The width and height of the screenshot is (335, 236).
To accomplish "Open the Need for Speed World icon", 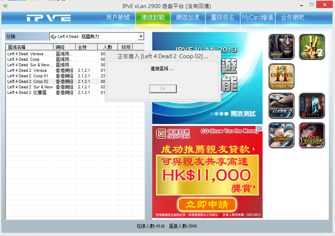I will [x=281, y=106].
